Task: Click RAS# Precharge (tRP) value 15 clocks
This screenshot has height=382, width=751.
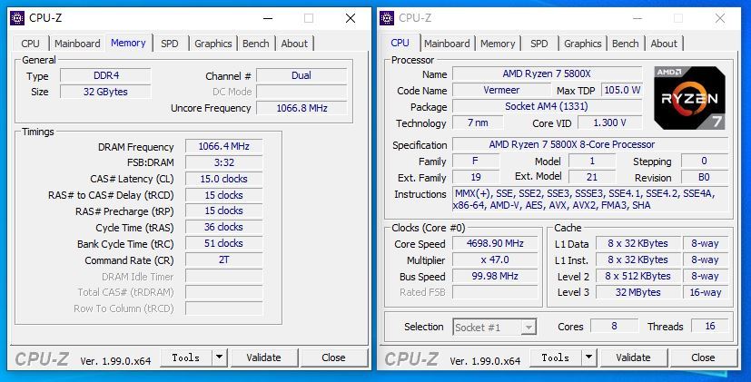Action: 223,211
